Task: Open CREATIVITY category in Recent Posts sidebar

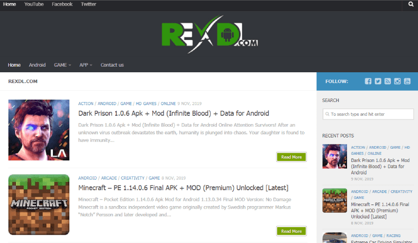Action: (402, 191)
